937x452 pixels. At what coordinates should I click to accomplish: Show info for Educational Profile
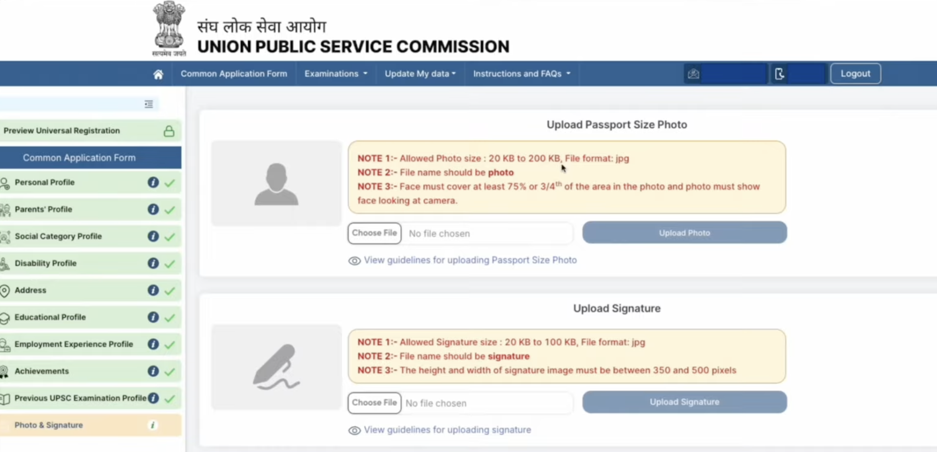click(x=153, y=318)
